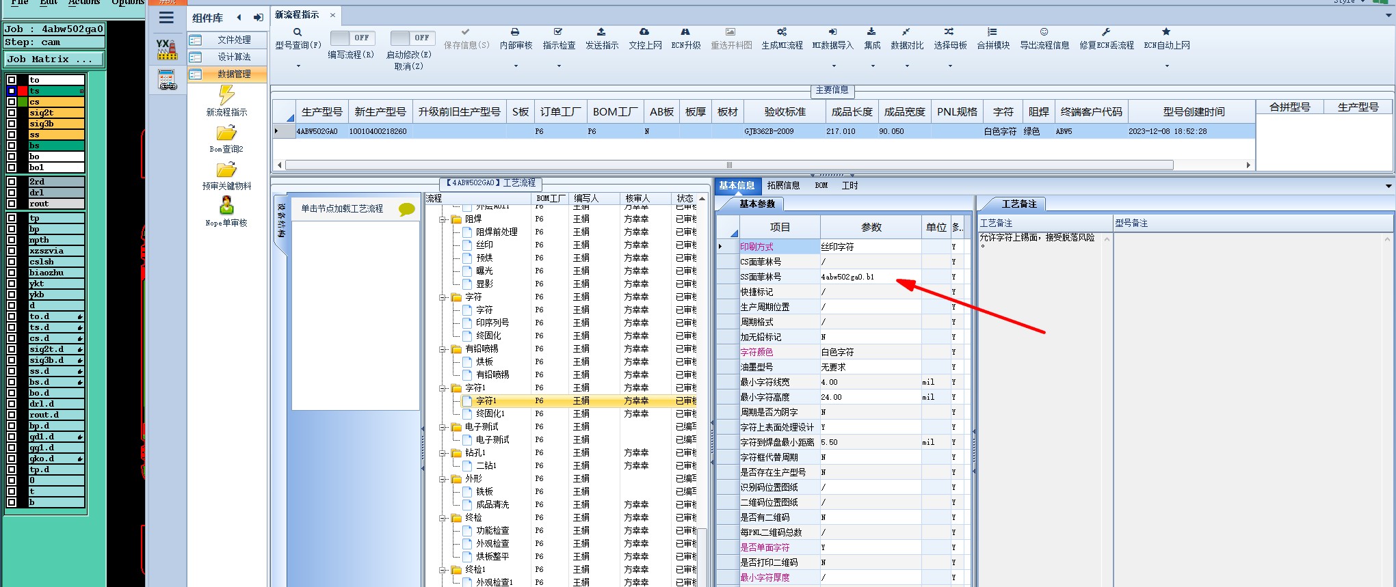This screenshot has height=587, width=1396.
Task: Toggle the 启动修改(E) OFF switch
Action: pyautogui.click(x=412, y=38)
